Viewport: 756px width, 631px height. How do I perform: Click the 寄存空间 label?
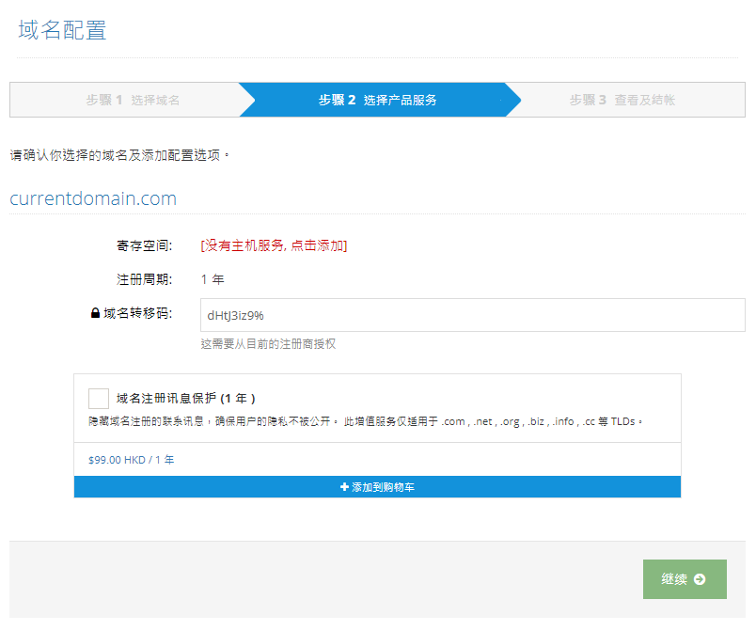pyautogui.click(x=145, y=245)
